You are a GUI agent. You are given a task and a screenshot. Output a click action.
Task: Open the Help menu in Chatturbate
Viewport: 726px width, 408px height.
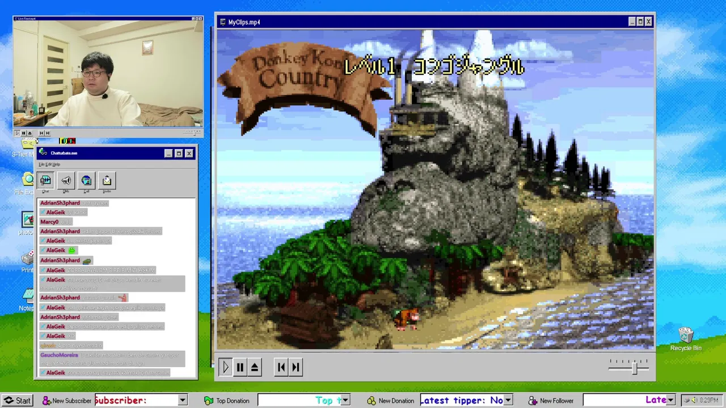[56, 164]
